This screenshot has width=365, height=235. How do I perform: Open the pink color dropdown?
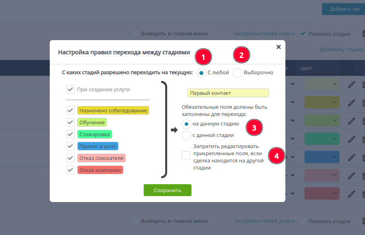click(x=322, y=175)
